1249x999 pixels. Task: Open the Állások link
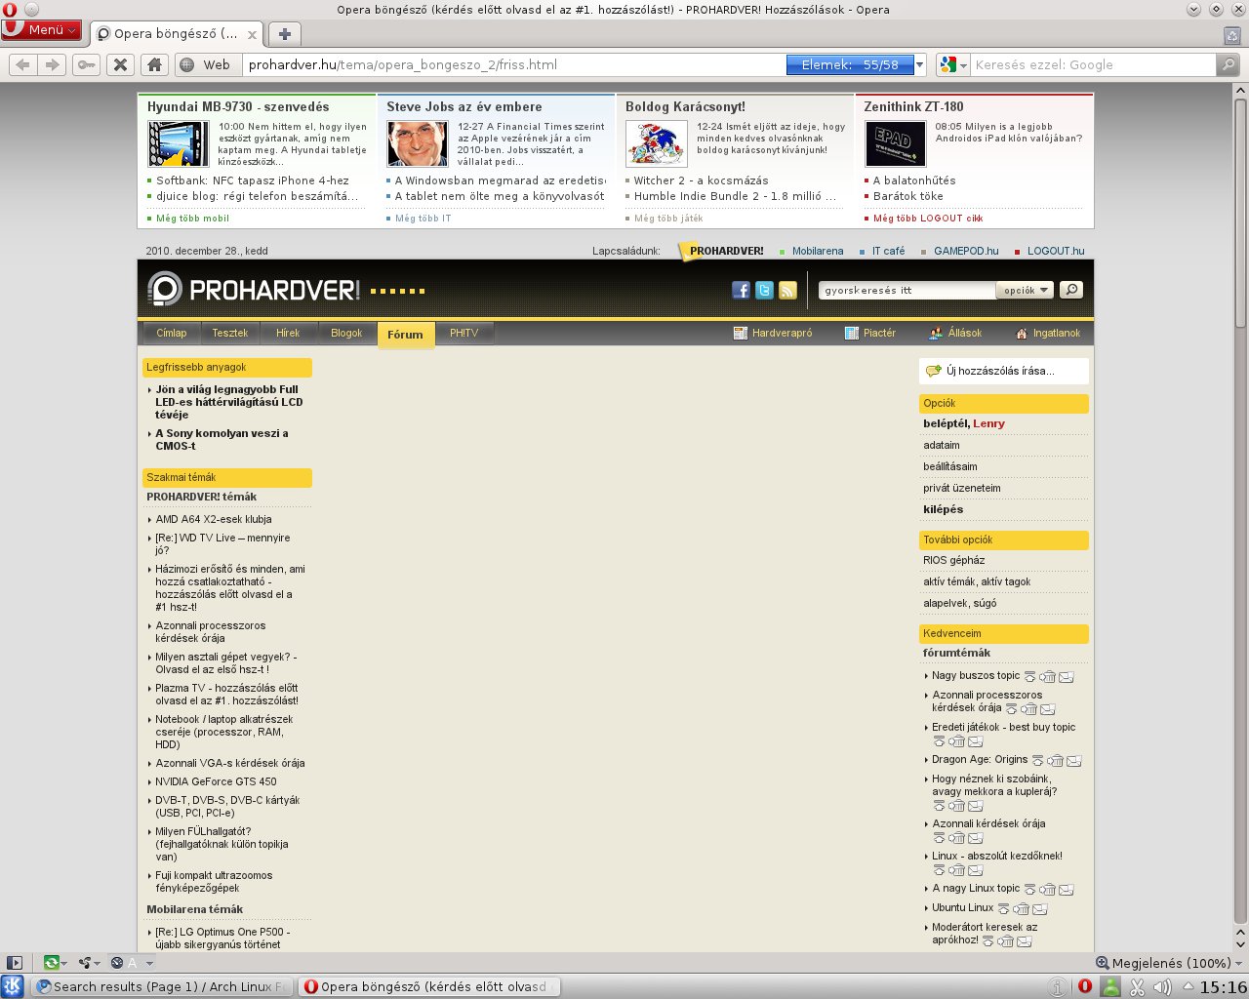pos(955,333)
